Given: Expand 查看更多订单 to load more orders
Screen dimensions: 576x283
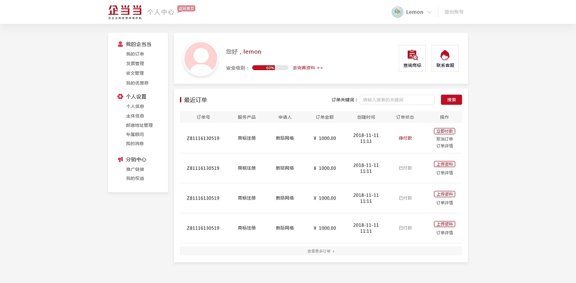Looking at the screenshot, I should tap(320, 251).
